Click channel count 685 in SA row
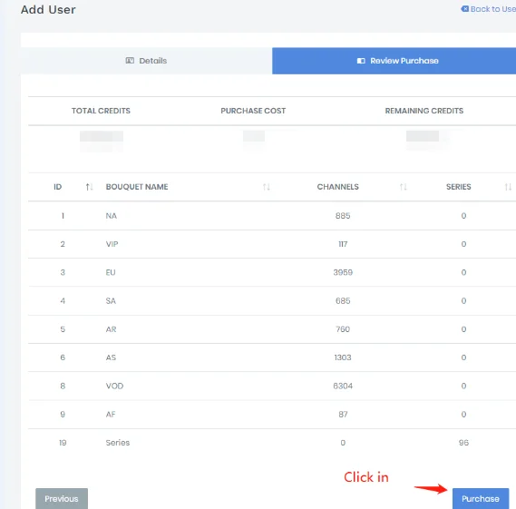Screen dimensions: 516x509 pyautogui.click(x=343, y=300)
